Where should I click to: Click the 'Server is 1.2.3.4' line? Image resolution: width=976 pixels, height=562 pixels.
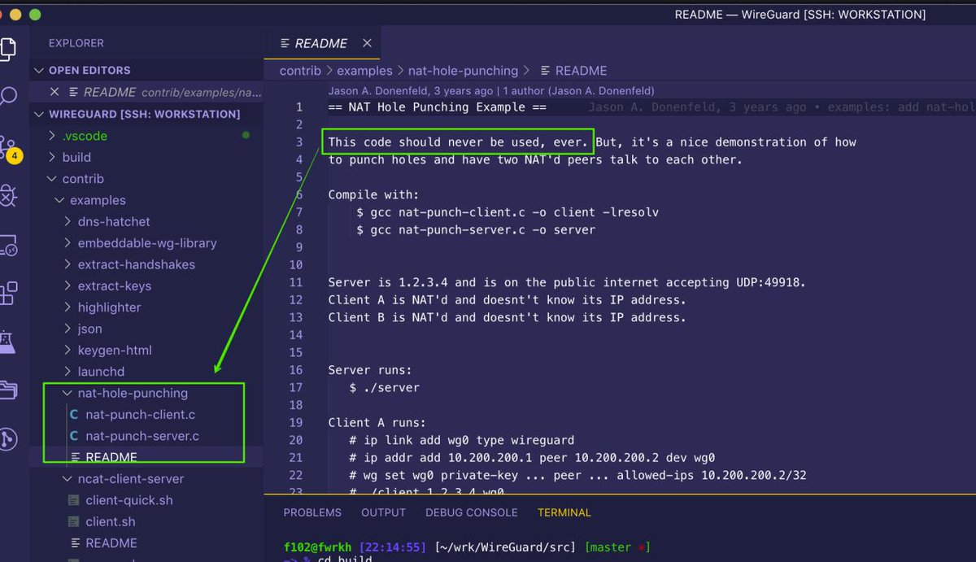[567, 283]
